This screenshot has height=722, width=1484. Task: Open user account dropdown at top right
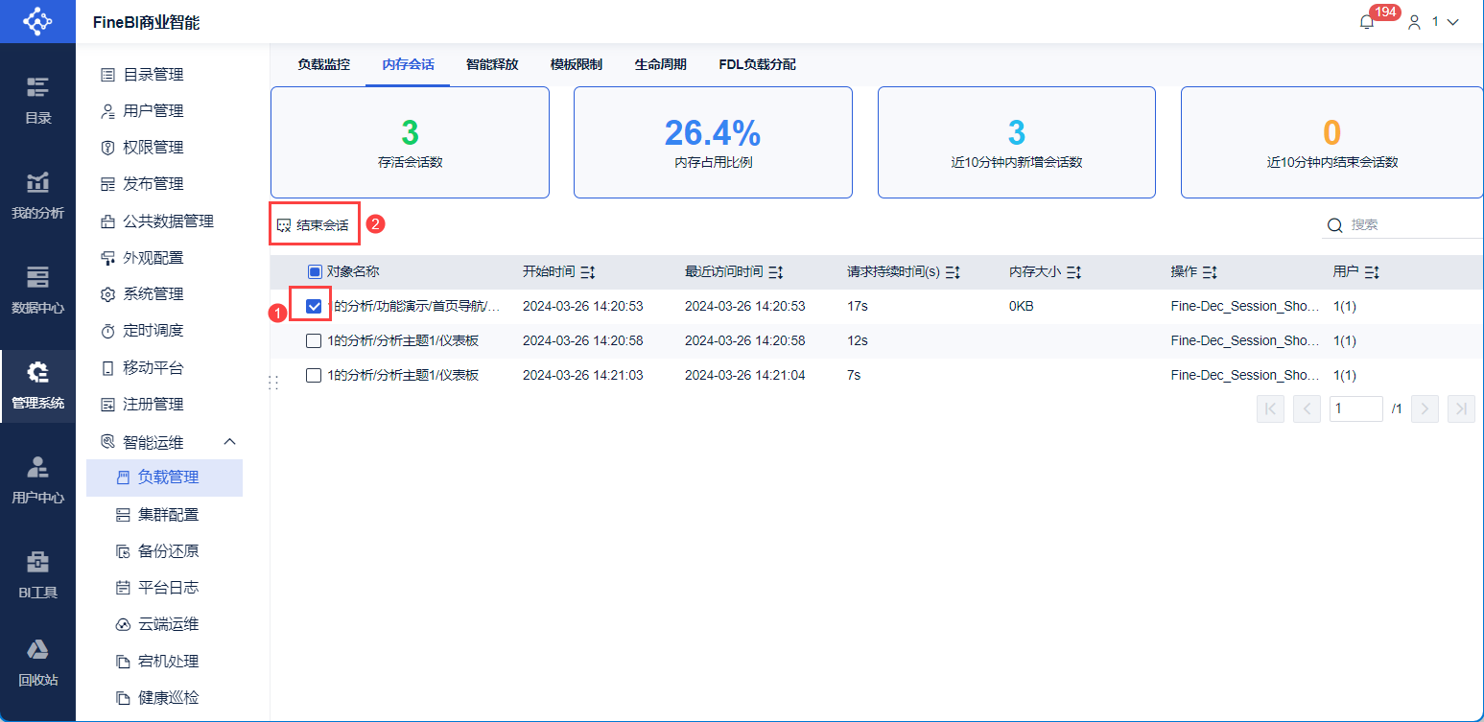[x=1434, y=22]
